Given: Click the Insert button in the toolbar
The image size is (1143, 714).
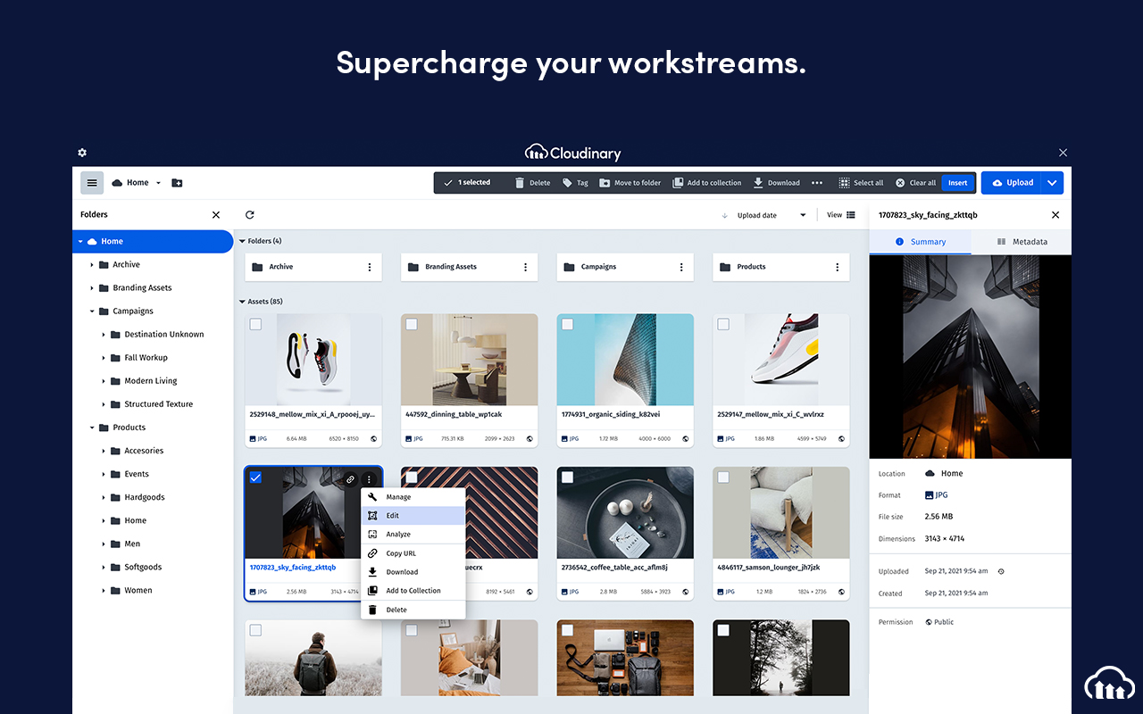Looking at the screenshot, I should tap(957, 182).
